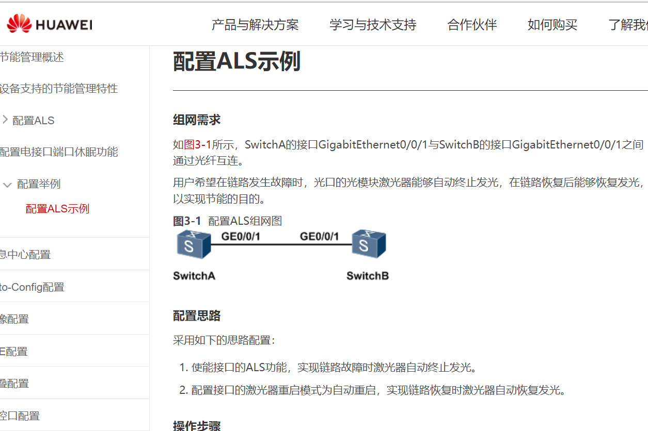Open the 监控口配置 sidebar section

20,416
